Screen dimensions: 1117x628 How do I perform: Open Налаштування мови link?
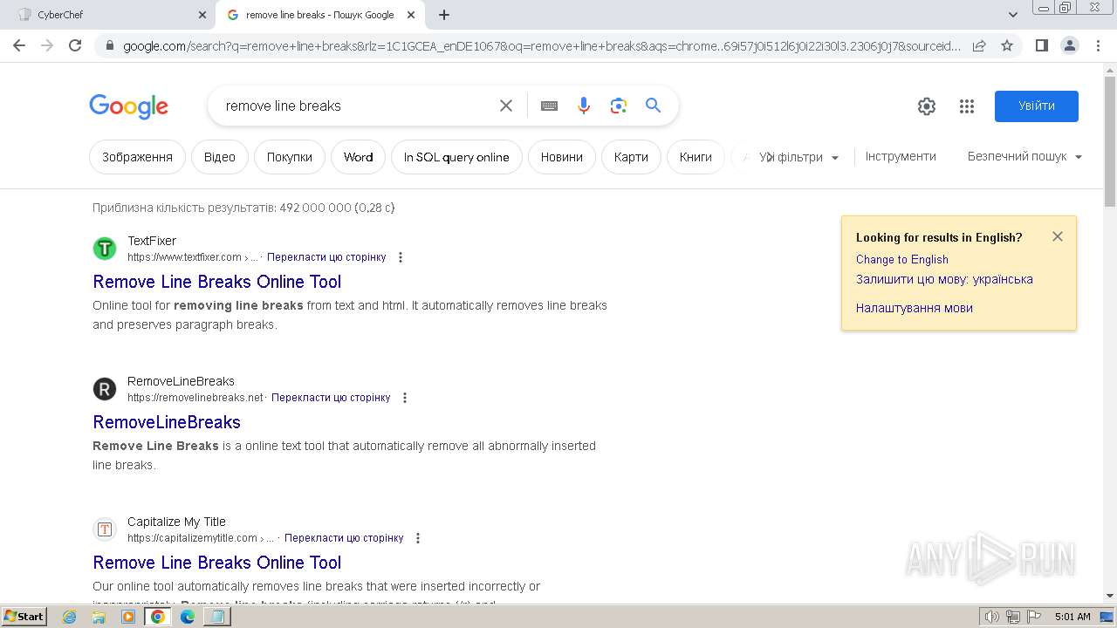click(x=915, y=308)
